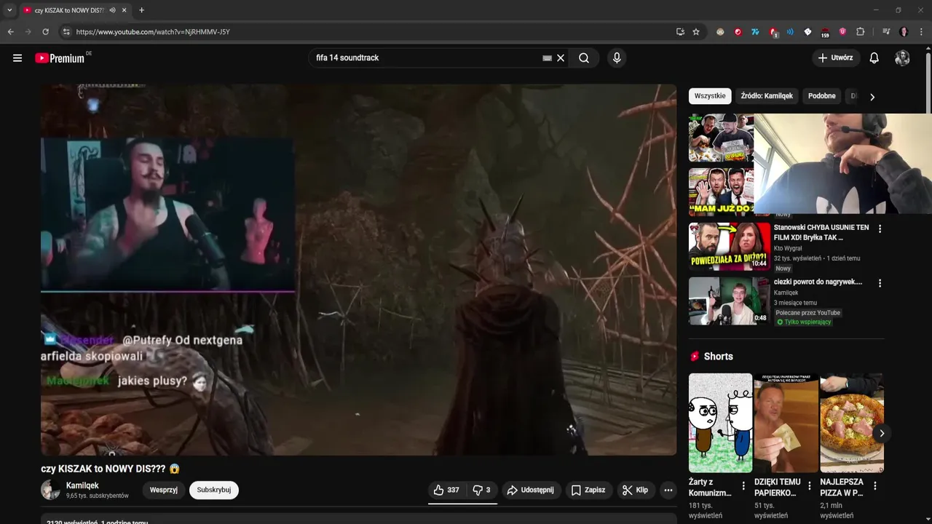The height and width of the screenshot is (524, 932).
Task: Open the tab search dropdown arrow
Action: pos(9,10)
